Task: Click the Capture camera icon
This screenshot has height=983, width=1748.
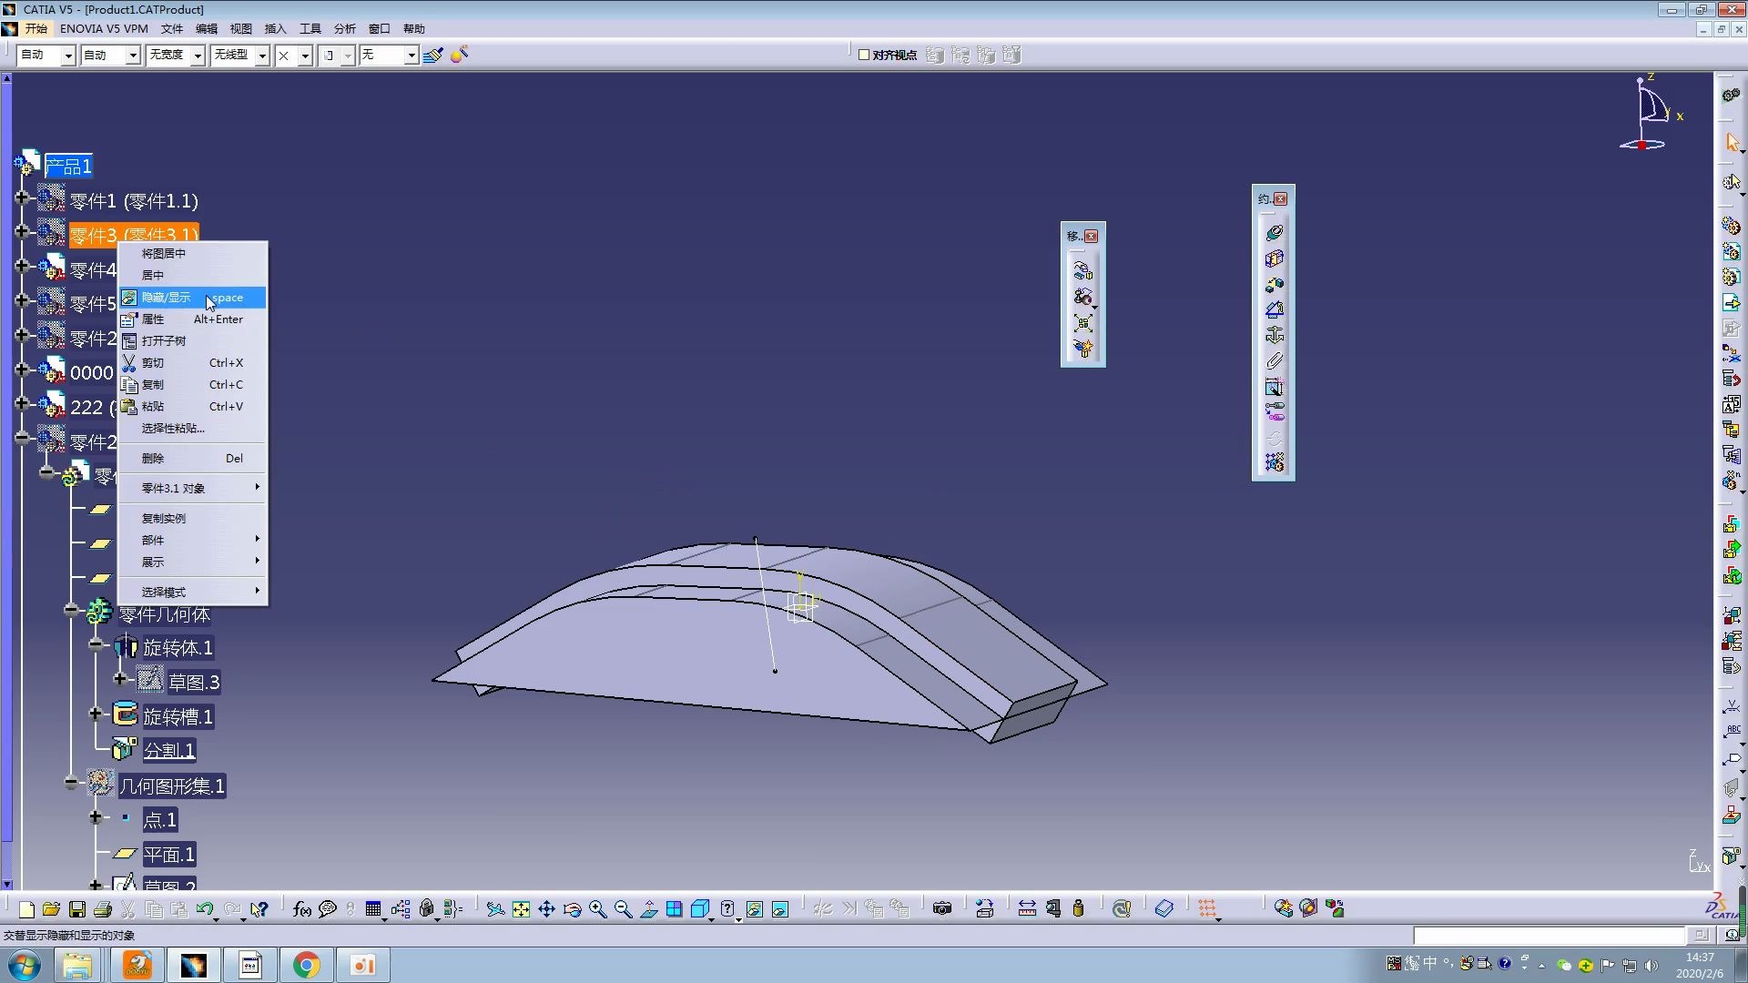Action: [942, 908]
